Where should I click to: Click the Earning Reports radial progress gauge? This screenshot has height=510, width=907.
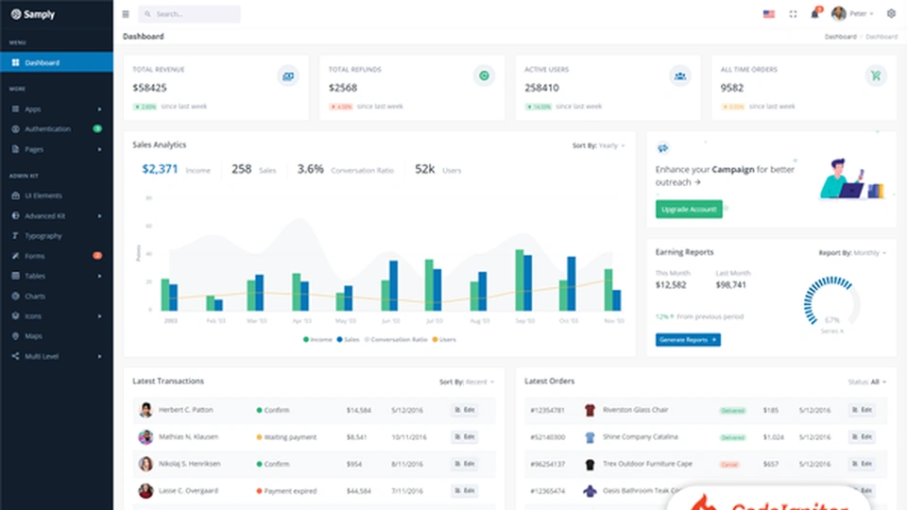831,303
